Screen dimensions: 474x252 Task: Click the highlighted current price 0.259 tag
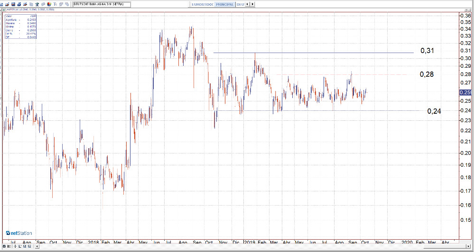click(x=465, y=92)
